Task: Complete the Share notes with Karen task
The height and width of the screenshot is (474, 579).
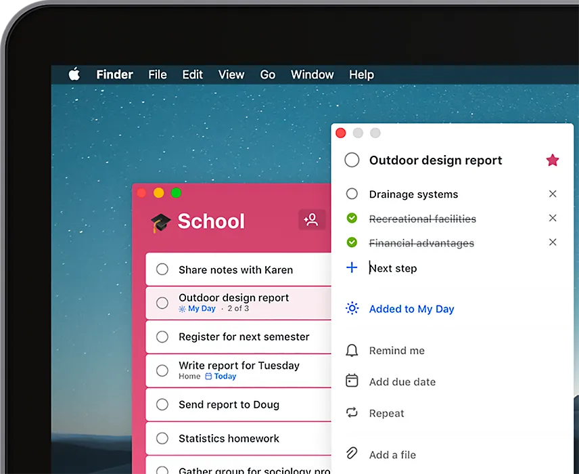Action: tap(162, 270)
